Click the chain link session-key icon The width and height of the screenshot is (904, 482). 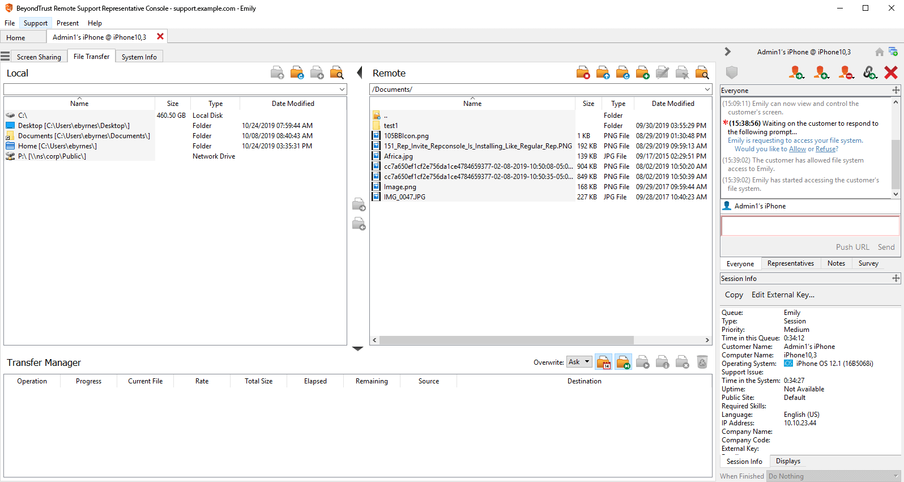tap(869, 72)
